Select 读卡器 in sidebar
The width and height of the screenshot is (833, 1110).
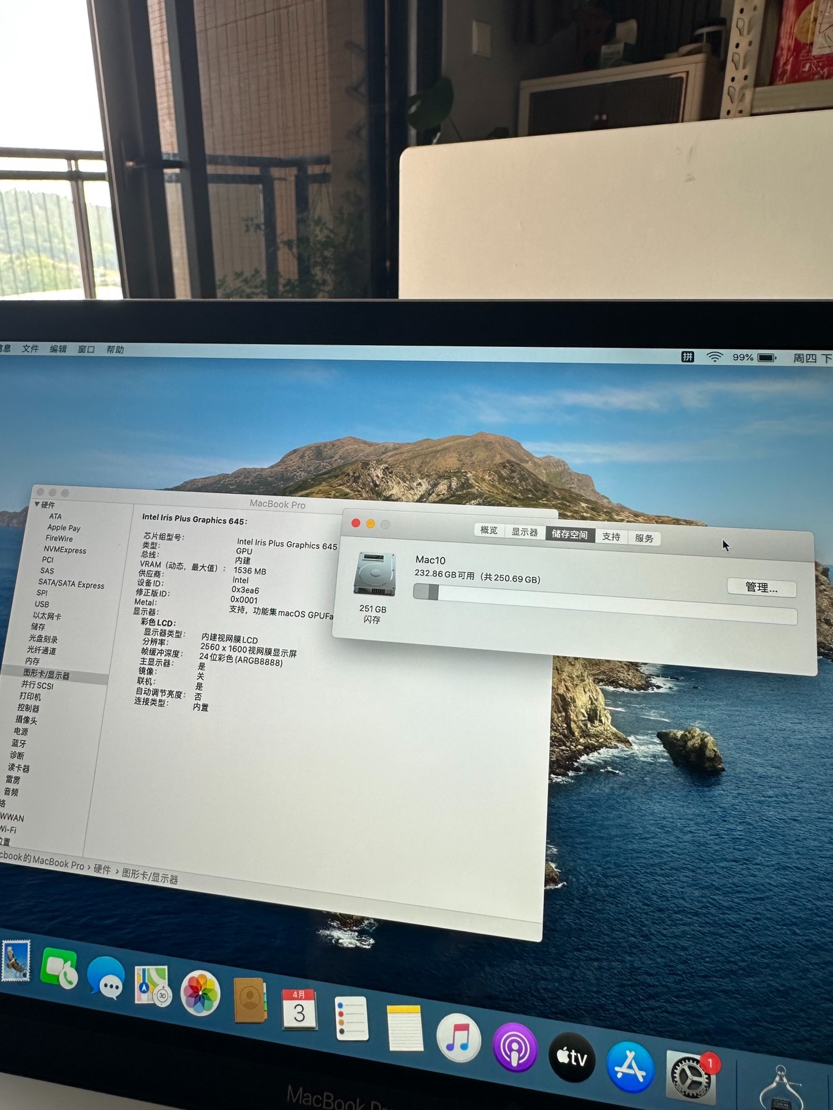tap(18, 768)
